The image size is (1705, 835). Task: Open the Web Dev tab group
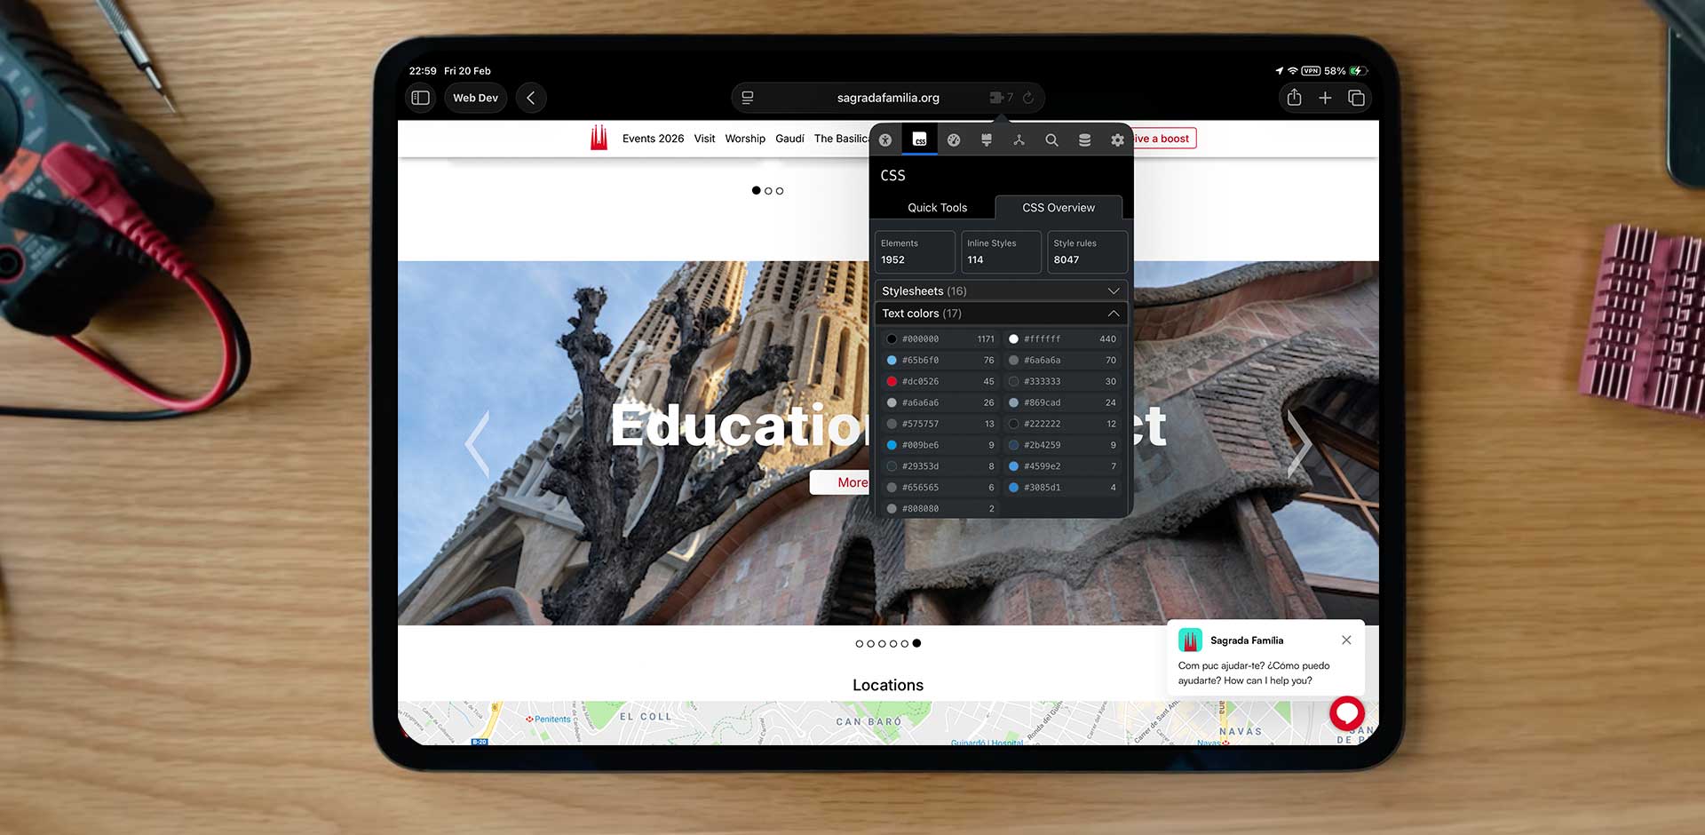(475, 98)
